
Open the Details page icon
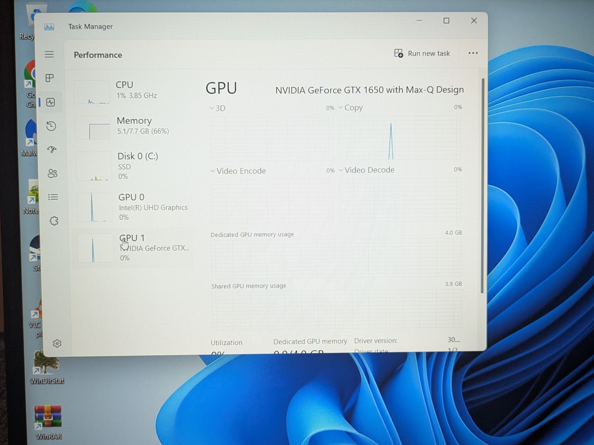coord(53,197)
